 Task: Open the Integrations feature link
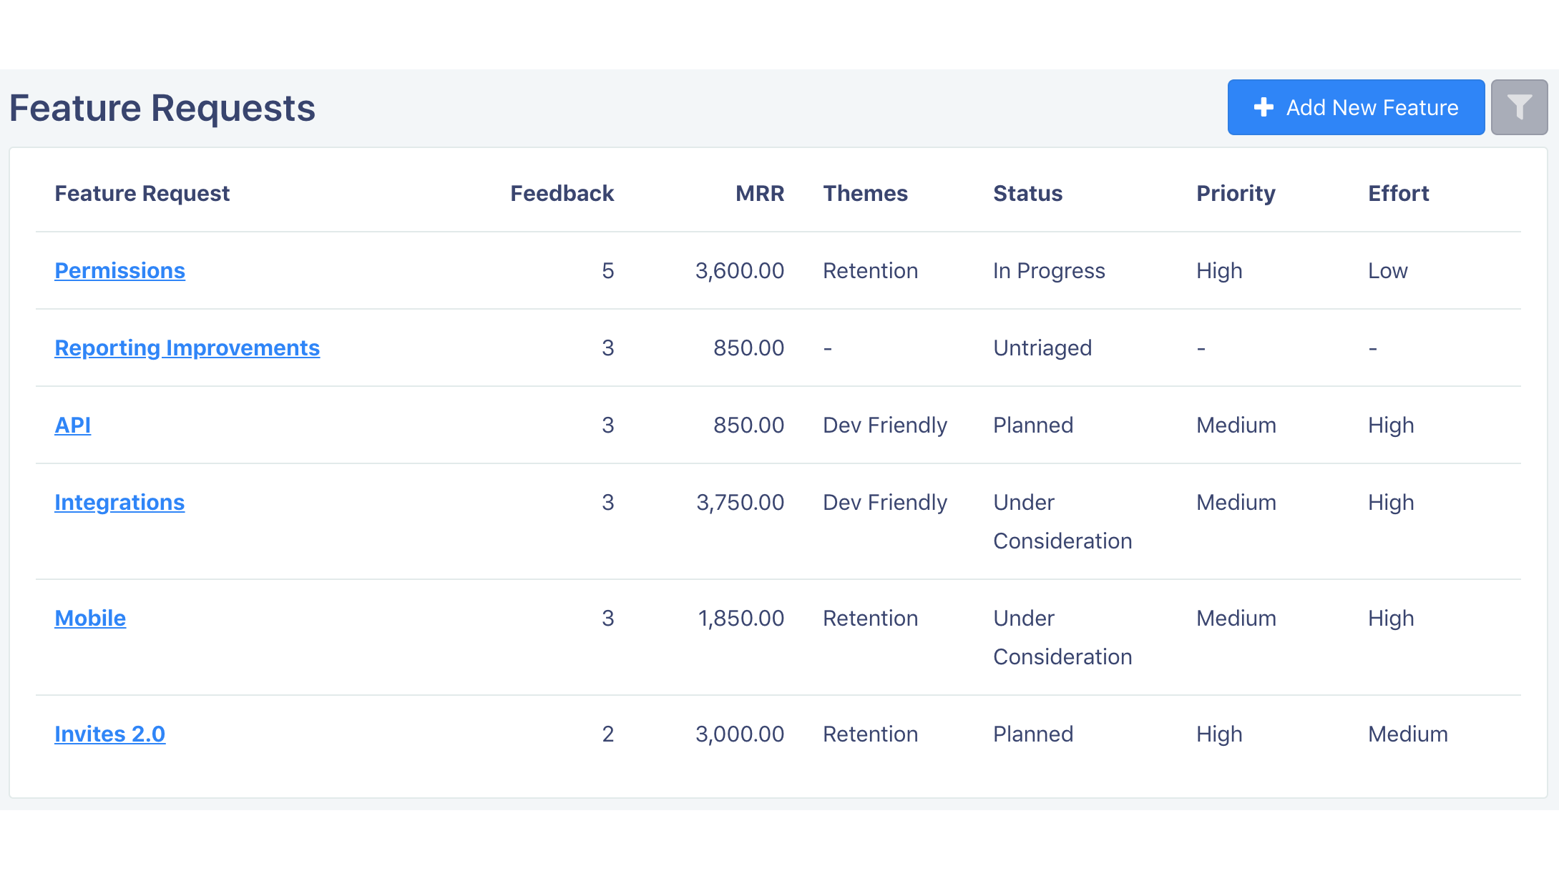(119, 502)
